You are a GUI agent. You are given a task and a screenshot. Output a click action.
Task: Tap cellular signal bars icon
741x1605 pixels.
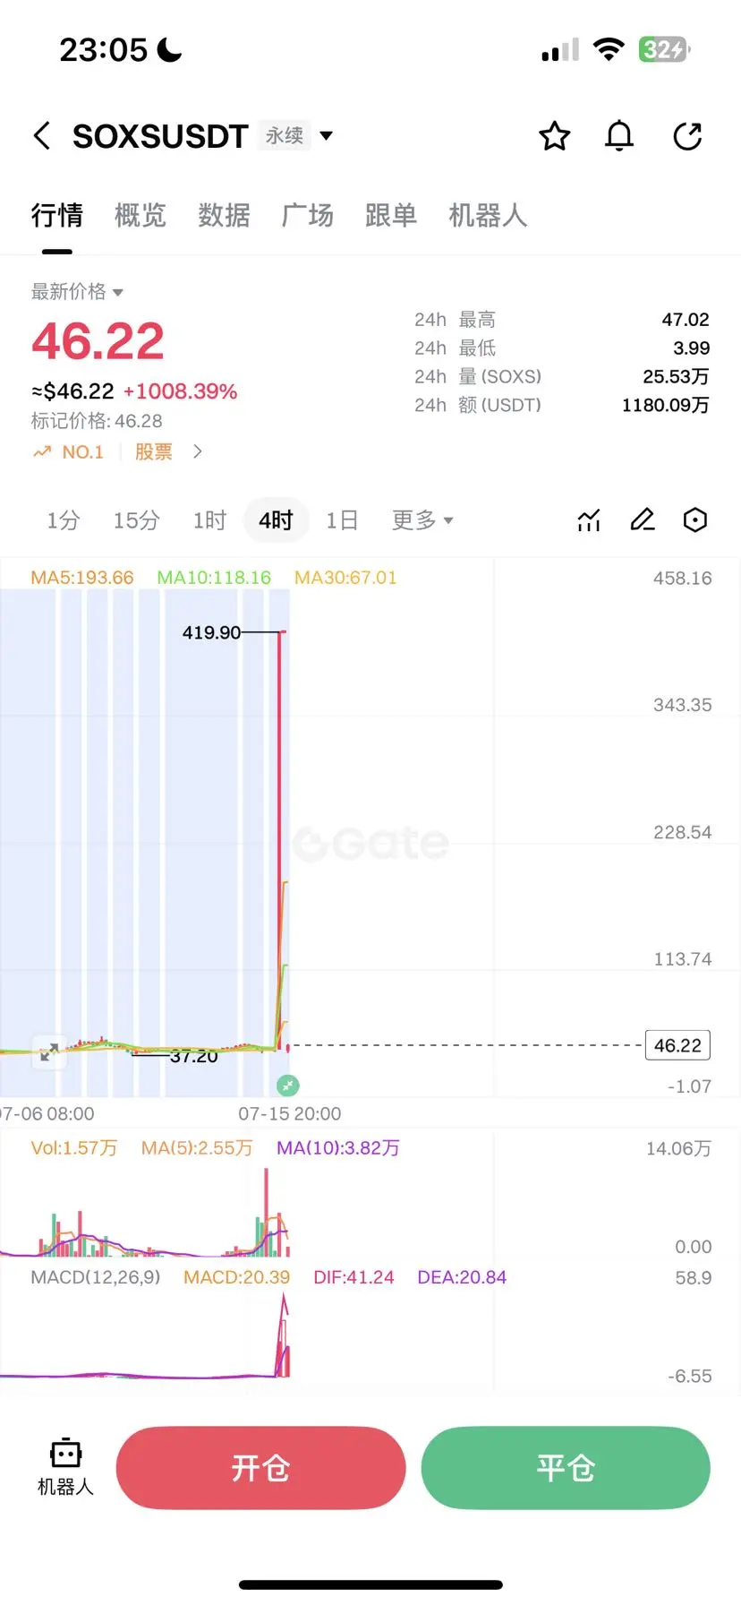click(560, 49)
